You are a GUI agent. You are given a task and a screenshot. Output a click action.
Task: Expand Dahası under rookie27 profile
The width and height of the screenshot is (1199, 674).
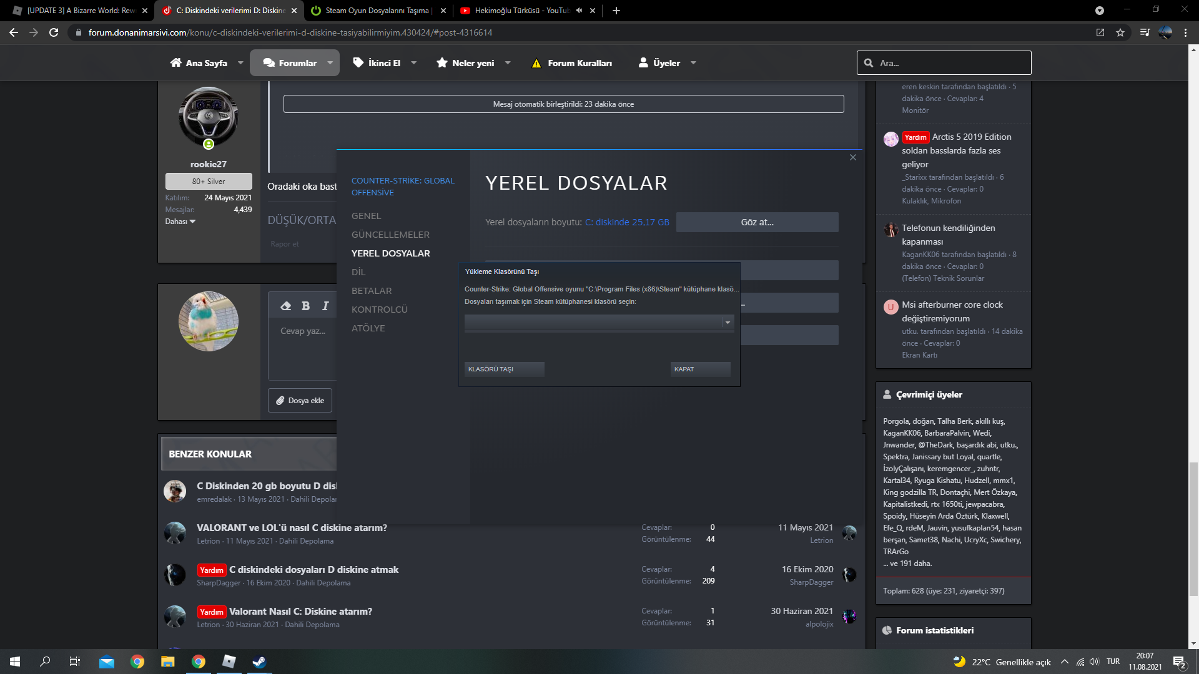coord(180,222)
